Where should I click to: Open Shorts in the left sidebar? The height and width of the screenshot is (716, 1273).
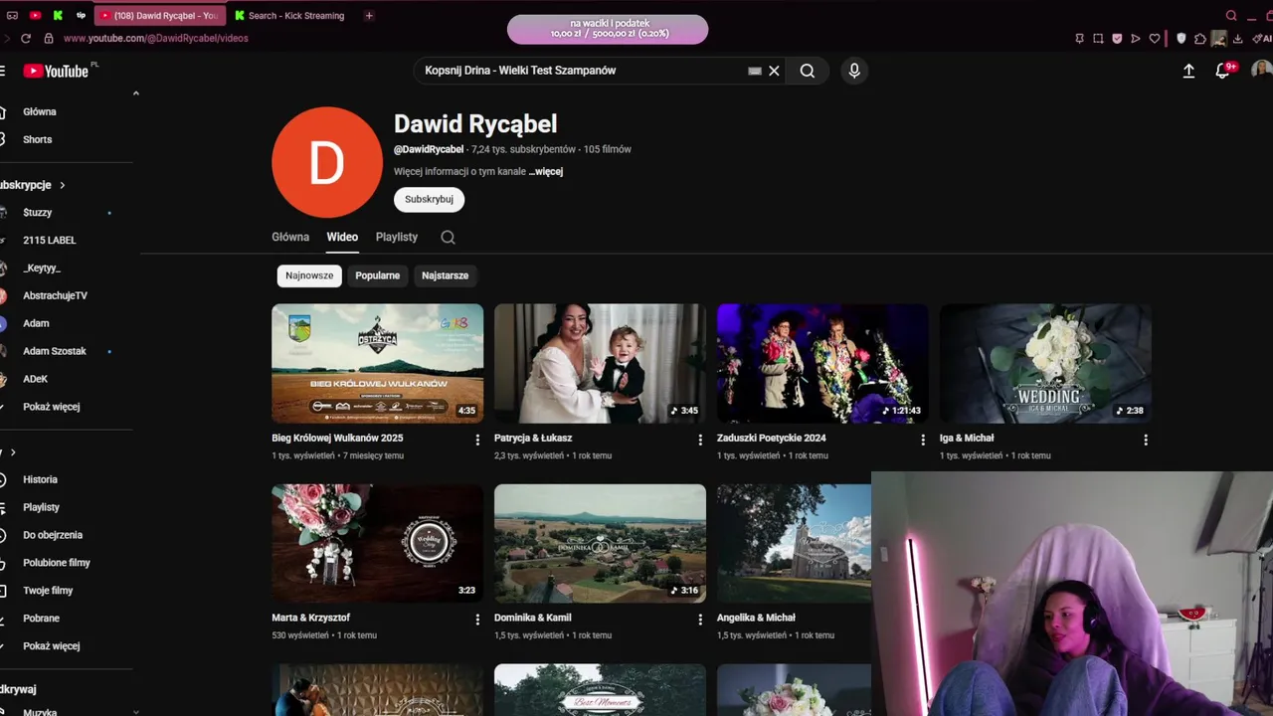pos(38,140)
